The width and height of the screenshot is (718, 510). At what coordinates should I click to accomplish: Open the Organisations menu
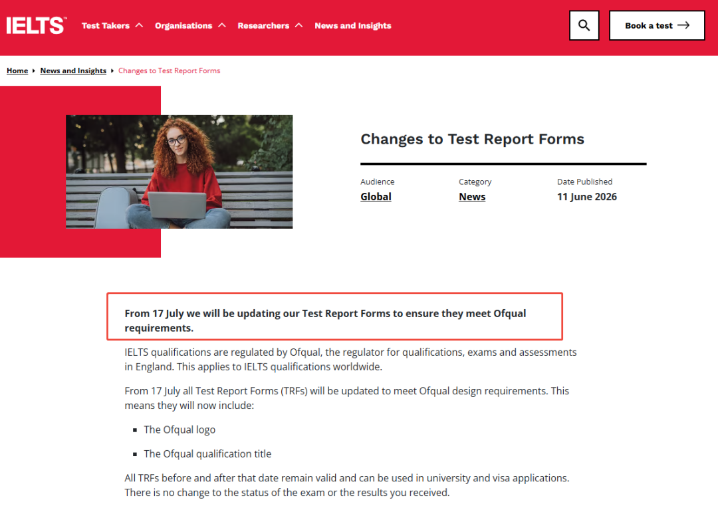coord(183,26)
